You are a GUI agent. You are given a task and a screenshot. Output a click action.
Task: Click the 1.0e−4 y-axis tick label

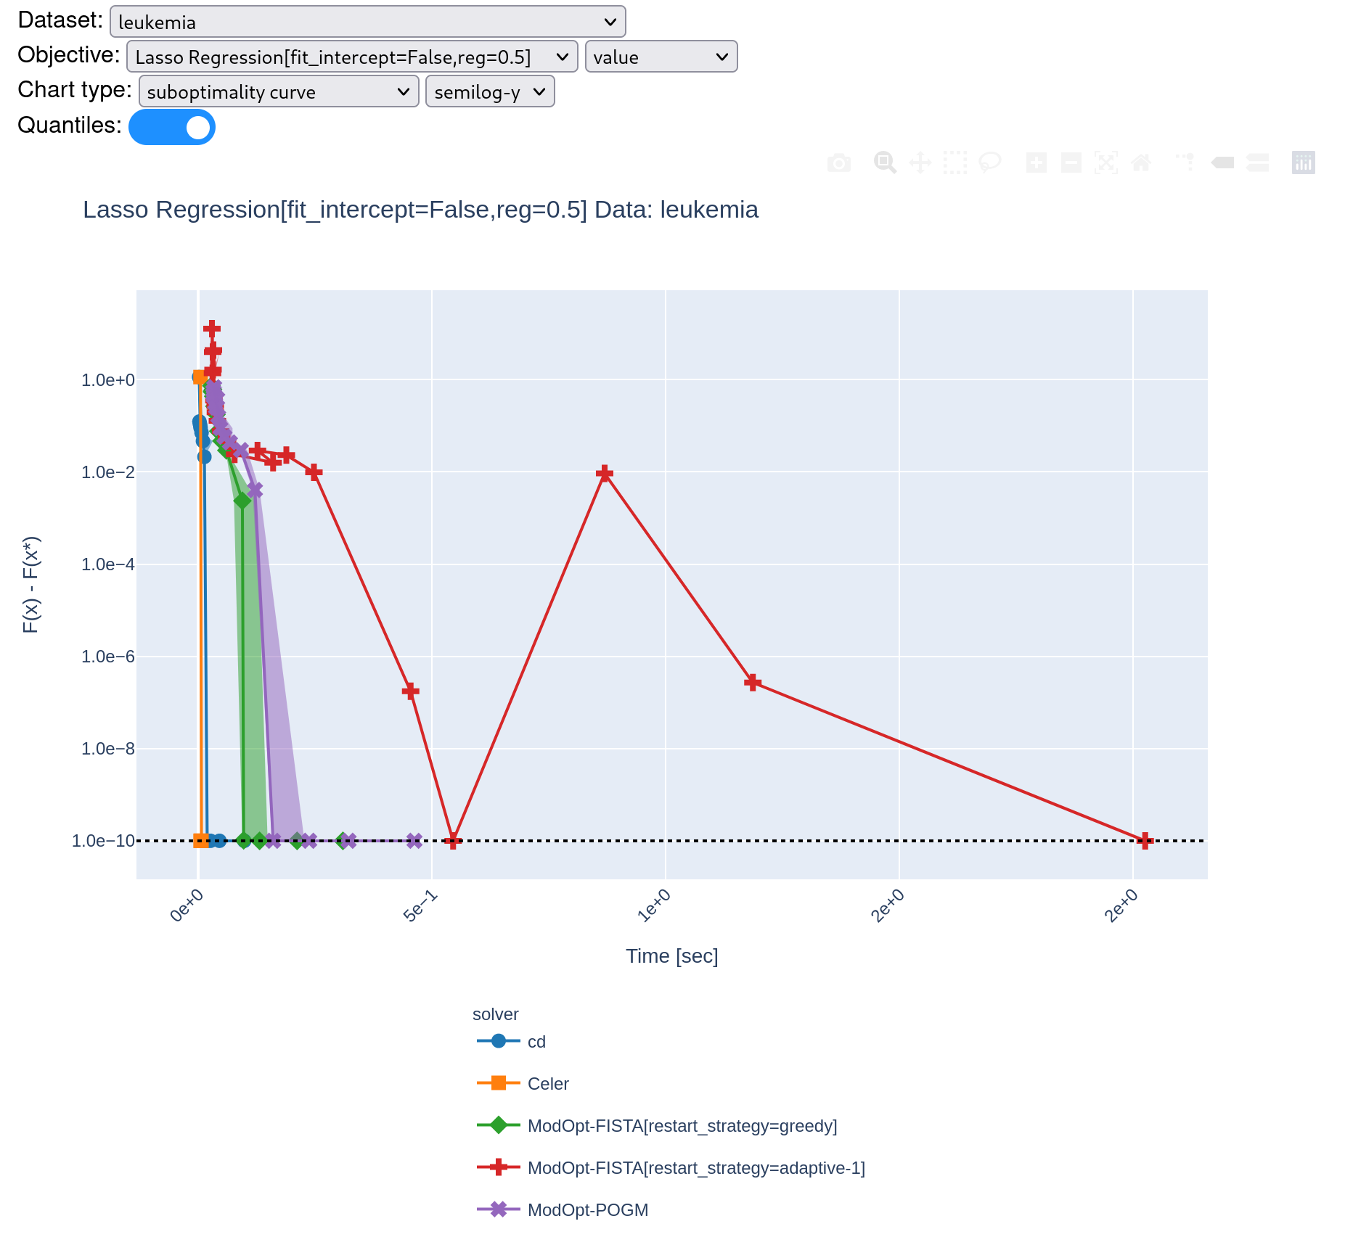[x=107, y=564]
